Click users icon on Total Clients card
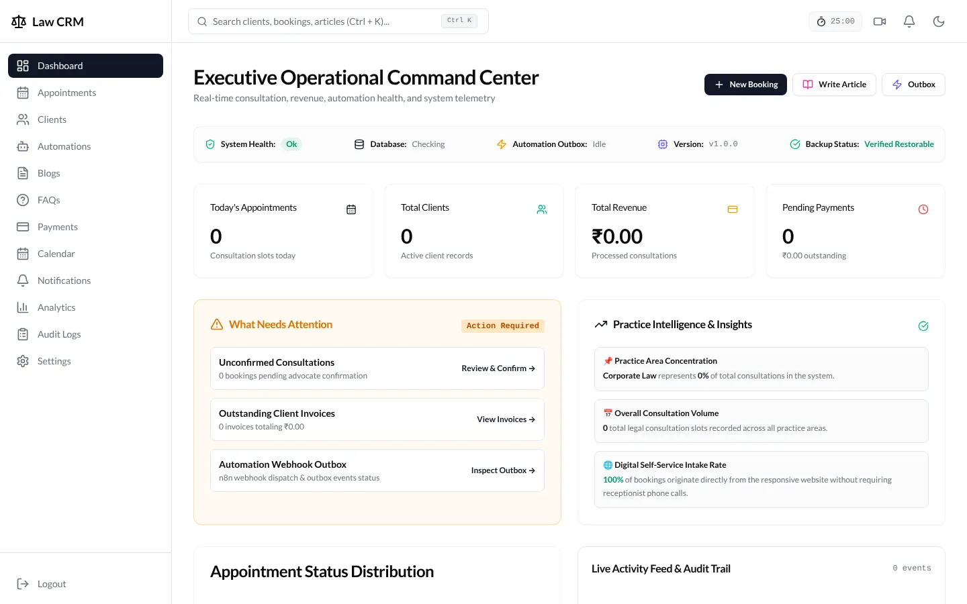 click(x=542, y=209)
